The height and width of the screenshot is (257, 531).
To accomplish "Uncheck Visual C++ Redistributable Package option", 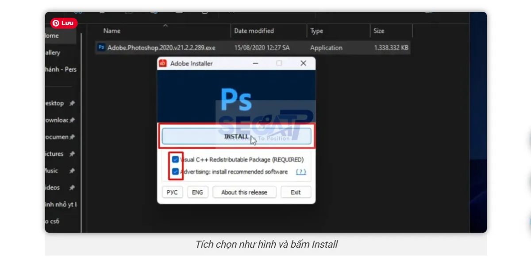I will (x=176, y=160).
